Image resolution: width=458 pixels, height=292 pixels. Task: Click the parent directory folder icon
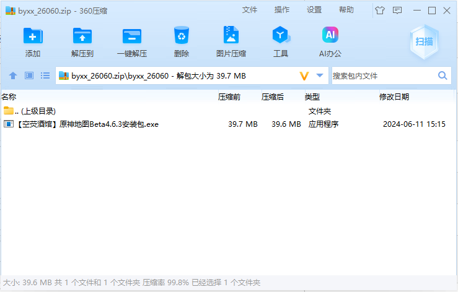[9, 111]
